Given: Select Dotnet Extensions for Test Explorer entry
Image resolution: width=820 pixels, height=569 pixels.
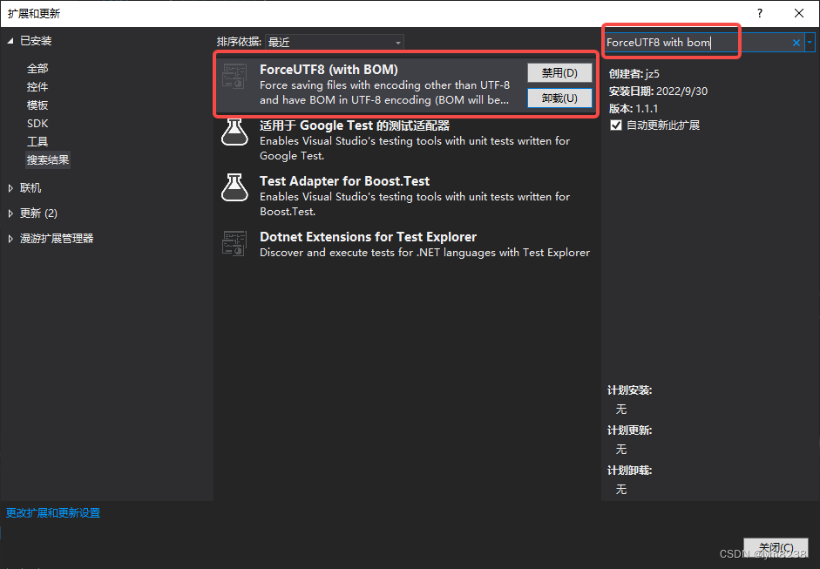Looking at the screenshot, I should [x=406, y=244].
